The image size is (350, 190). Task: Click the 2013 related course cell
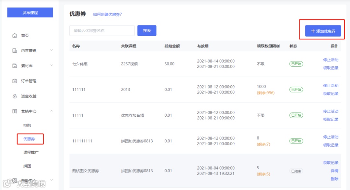tap(125, 90)
